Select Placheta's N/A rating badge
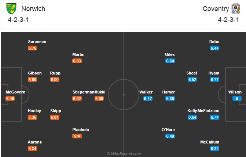The width and height of the screenshot is (246, 157). click(77, 136)
